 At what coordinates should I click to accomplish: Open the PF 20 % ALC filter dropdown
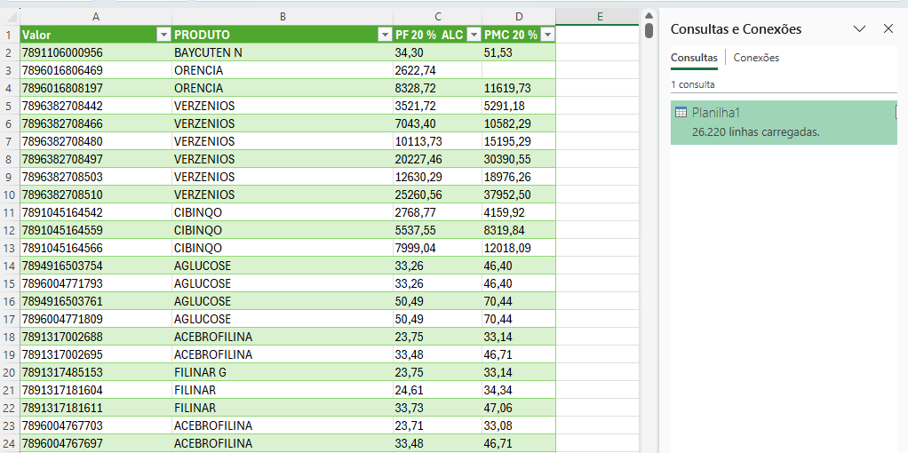[474, 35]
